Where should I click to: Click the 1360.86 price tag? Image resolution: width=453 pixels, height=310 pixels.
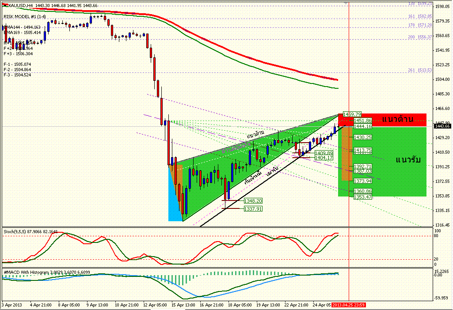click(x=362, y=191)
